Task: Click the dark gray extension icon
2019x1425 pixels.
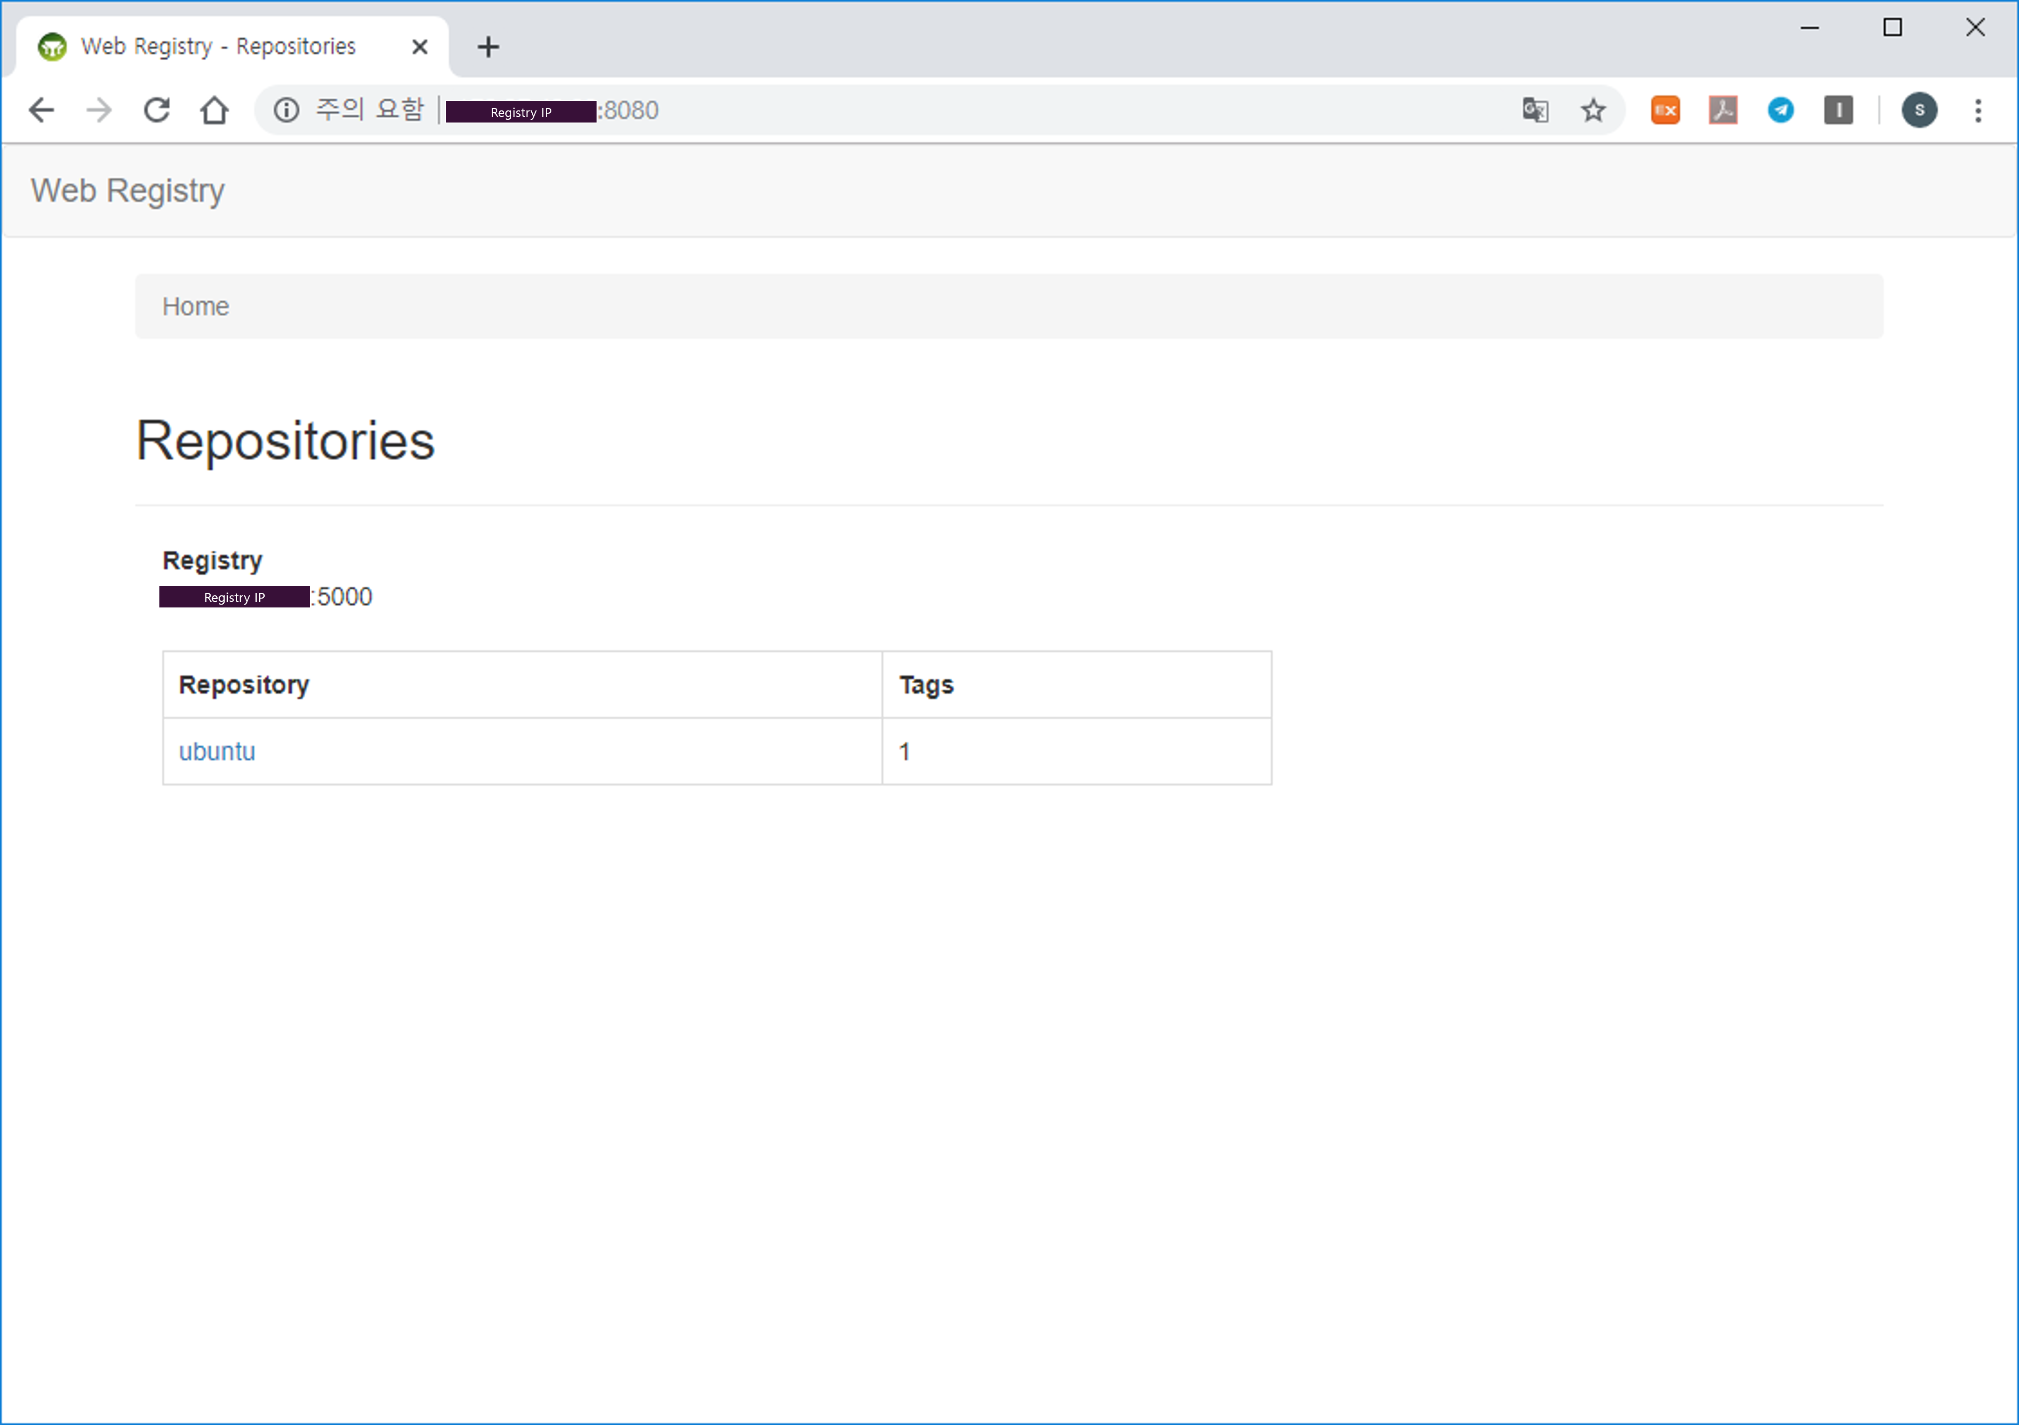Action: (1838, 110)
